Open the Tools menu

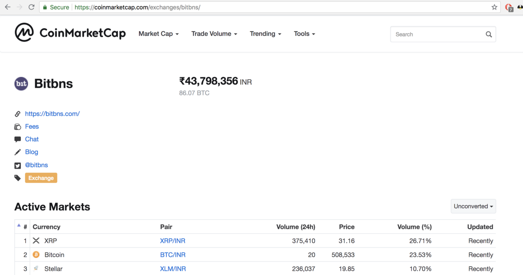(x=304, y=34)
